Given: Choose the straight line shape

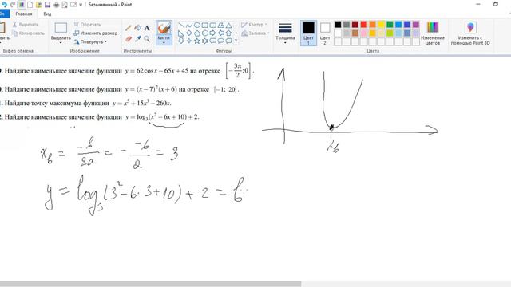Looking at the screenshot, I should pos(181,25).
